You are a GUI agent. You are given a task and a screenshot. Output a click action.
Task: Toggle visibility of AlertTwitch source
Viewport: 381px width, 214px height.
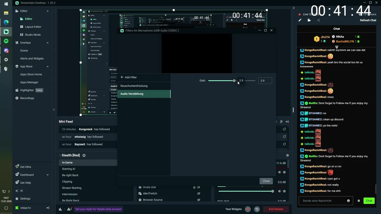[199, 193]
